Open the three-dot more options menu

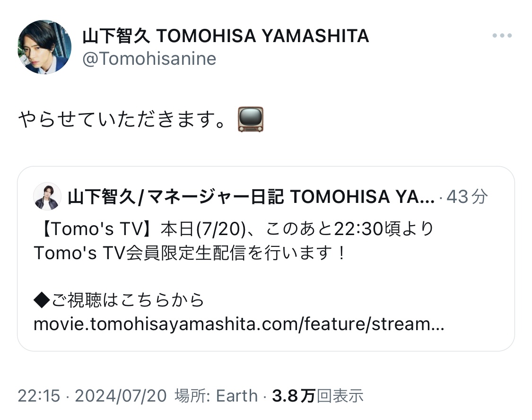point(502,36)
